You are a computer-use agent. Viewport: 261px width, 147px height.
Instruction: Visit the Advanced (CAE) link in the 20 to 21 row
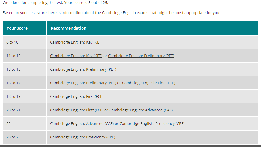[141, 110]
